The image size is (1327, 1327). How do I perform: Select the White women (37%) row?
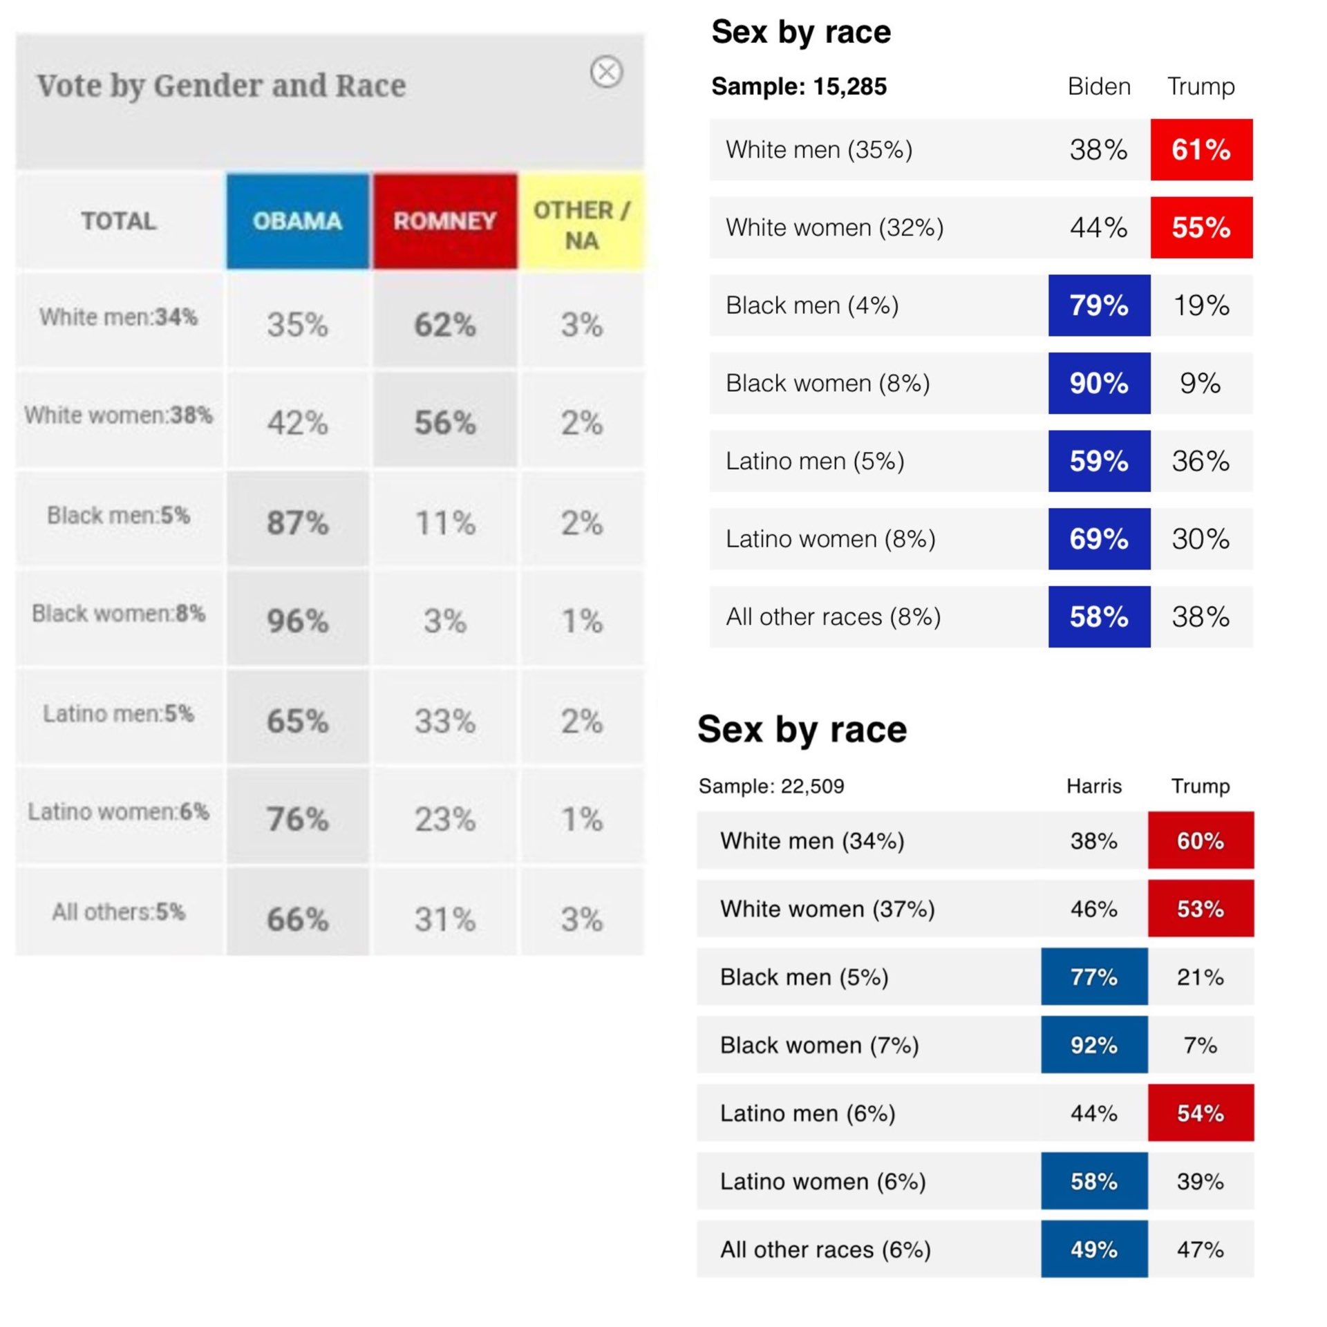pos(827,909)
